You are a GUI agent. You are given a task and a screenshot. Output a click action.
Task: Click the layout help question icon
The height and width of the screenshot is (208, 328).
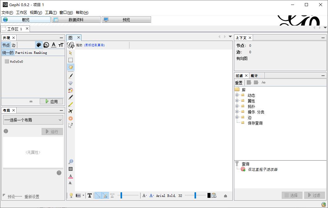click(x=59, y=173)
